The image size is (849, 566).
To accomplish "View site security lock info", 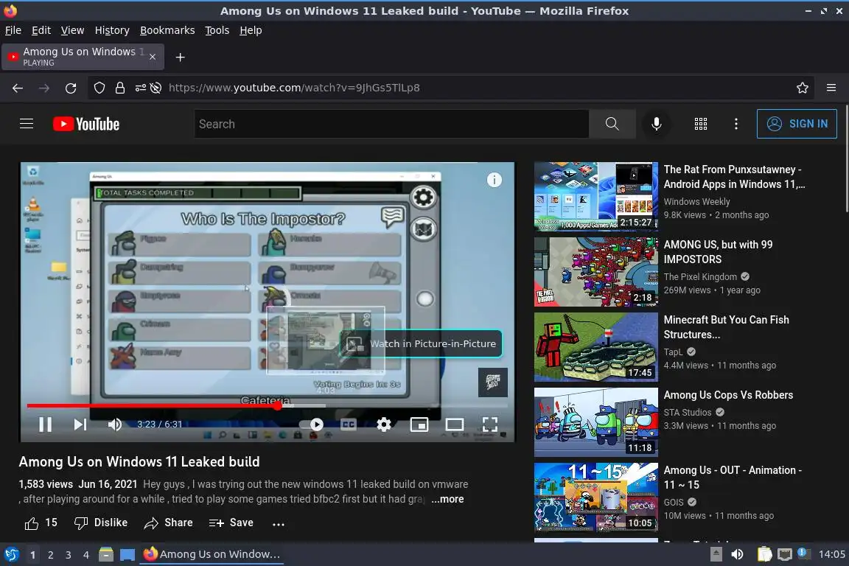I will [x=119, y=88].
